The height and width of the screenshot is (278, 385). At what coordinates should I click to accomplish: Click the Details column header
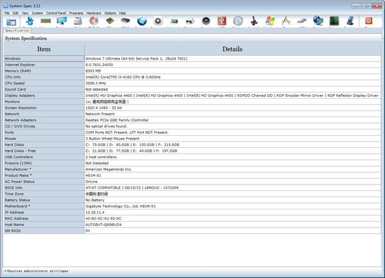click(232, 49)
